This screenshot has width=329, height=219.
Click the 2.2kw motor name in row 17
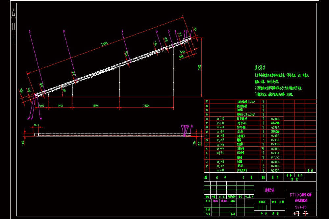(246, 102)
